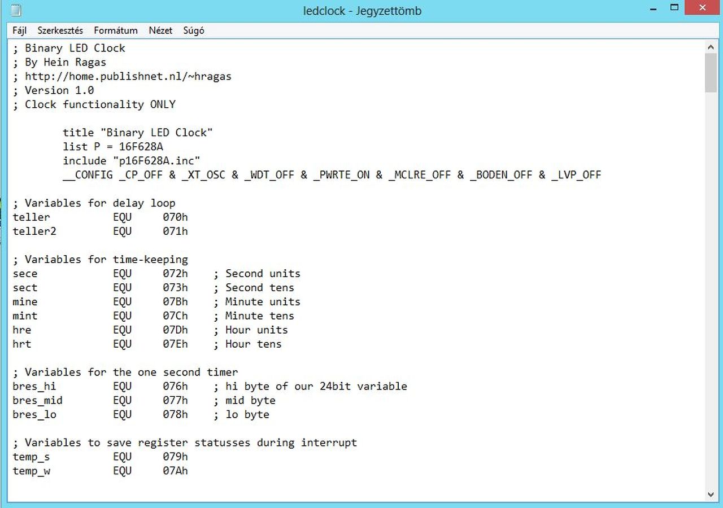Click the scroll up arrow
The height and width of the screenshot is (508, 723).
click(x=711, y=47)
